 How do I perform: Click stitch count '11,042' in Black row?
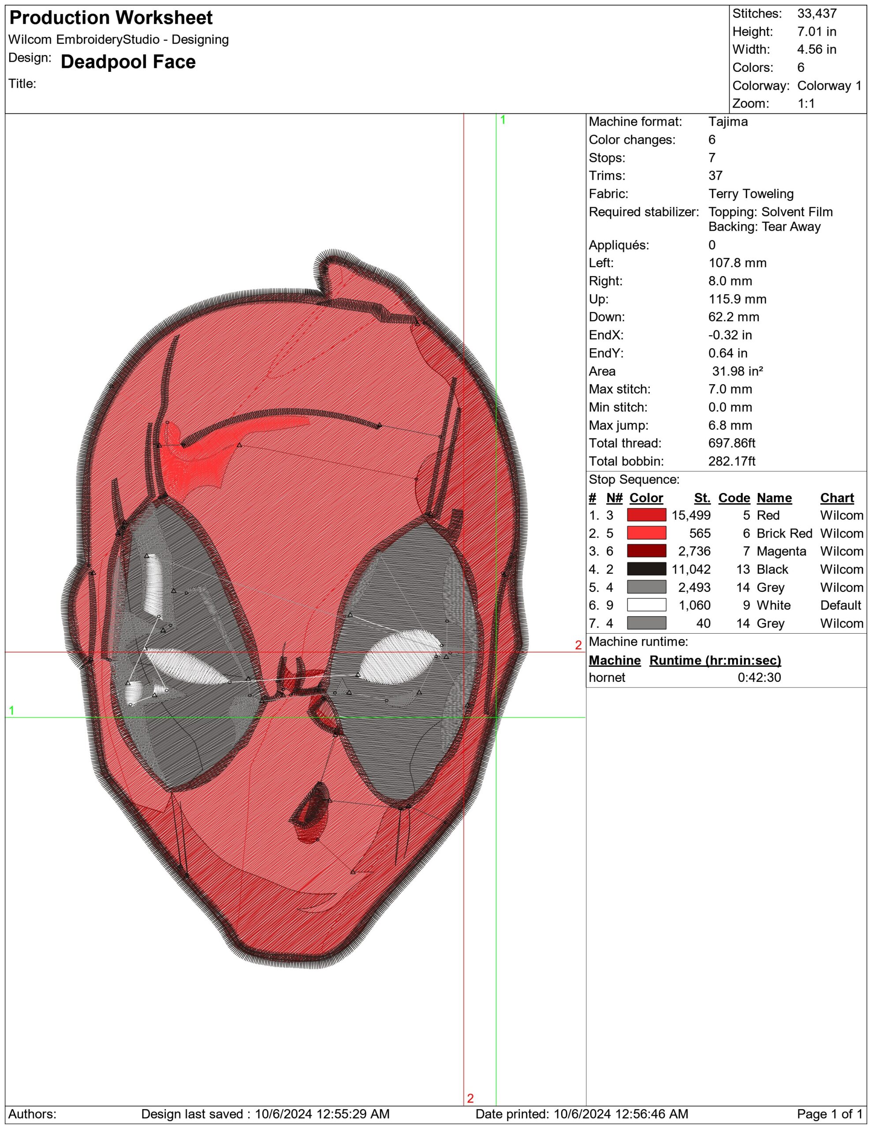click(691, 569)
